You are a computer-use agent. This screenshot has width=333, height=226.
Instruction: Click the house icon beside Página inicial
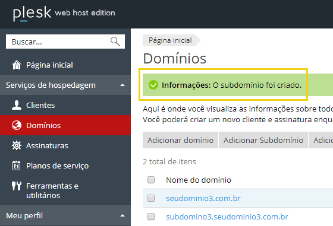tap(17, 65)
